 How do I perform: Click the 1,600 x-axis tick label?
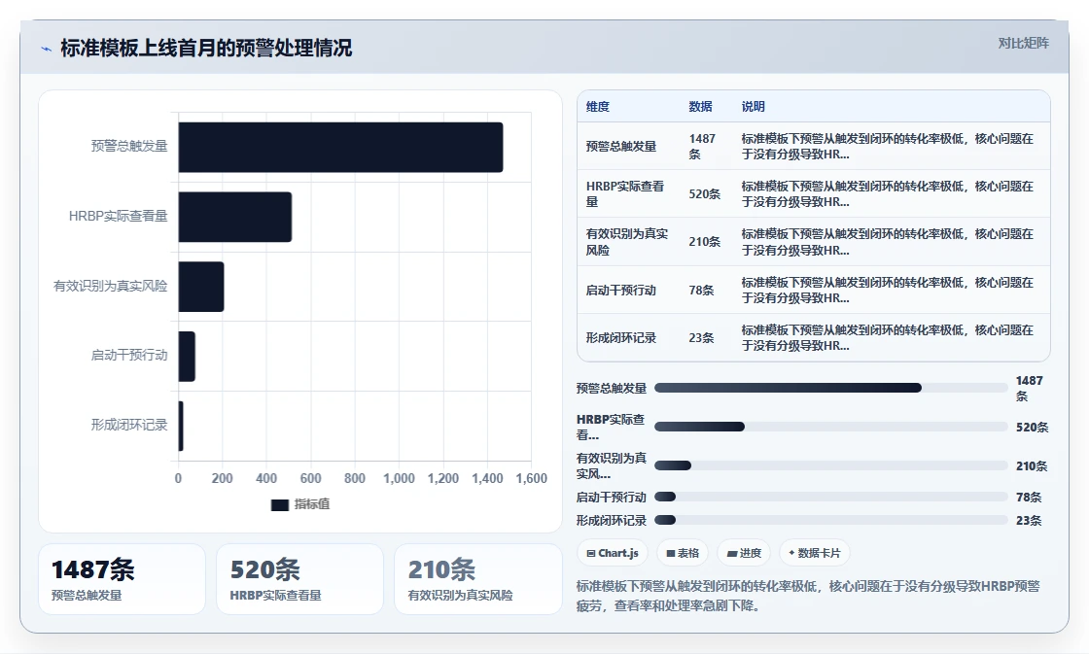[x=531, y=478]
